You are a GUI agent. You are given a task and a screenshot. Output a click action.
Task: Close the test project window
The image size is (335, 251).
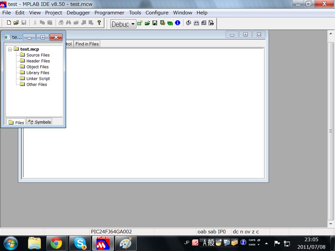click(x=56, y=37)
